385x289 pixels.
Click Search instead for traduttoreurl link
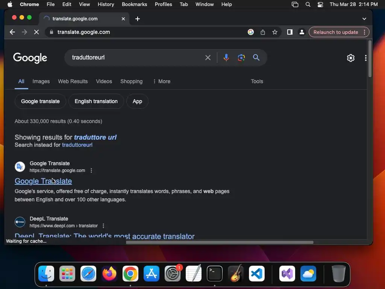[x=77, y=145]
